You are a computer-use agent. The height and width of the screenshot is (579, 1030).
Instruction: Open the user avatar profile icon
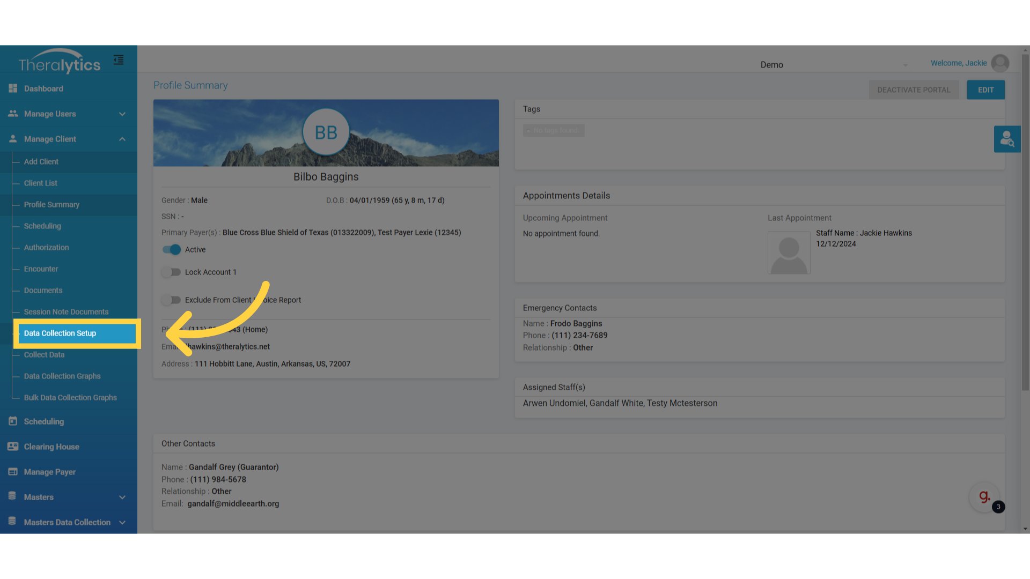point(999,63)
